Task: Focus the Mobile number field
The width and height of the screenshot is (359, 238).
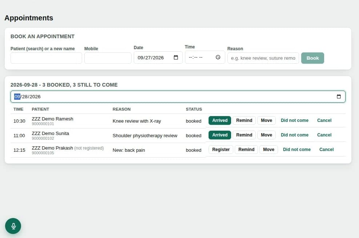Action: [108, 58]
